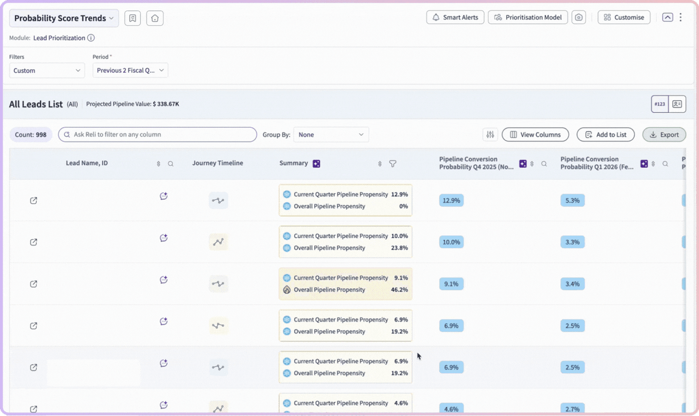This screenshot has width=699, height=416.
Task: Open the Period Previous 2 Fiscal dropdown
Action: click(x=130, y=70)
